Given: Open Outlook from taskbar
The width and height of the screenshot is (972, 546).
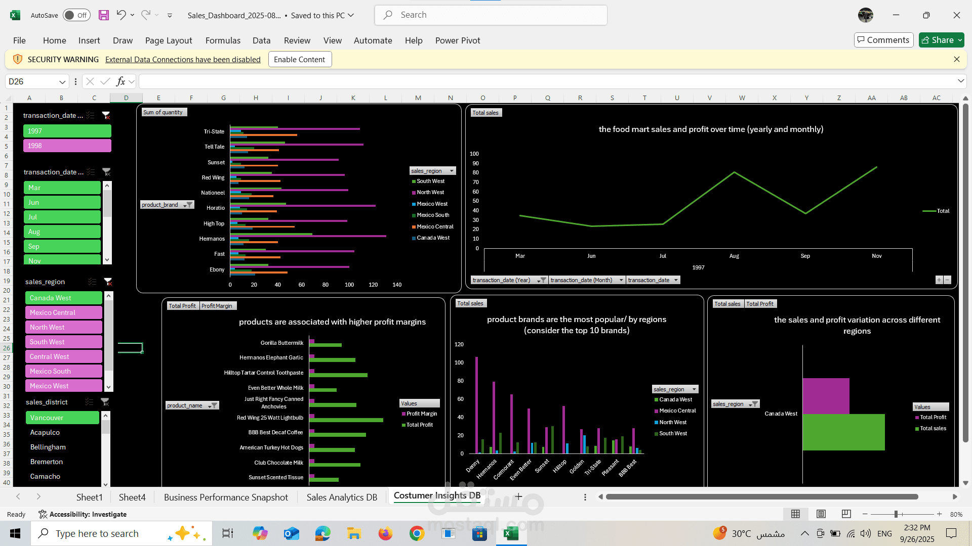Looking at the screenshot, I should point(291,533).
